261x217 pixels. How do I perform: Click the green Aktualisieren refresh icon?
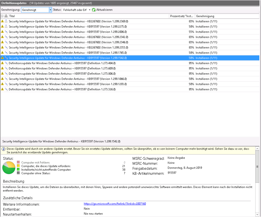tap(94, 10)
